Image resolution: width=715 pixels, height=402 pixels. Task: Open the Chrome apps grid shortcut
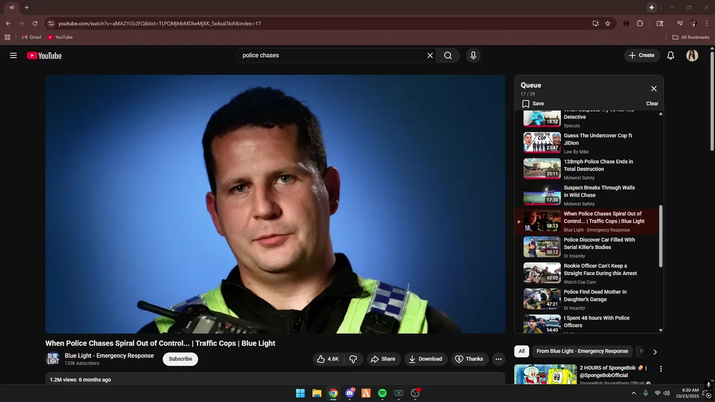tap(7, 37)
